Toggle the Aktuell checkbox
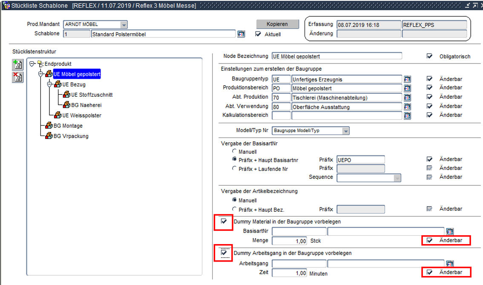This screenshot has height=285, width=483. tap(258, 34)
